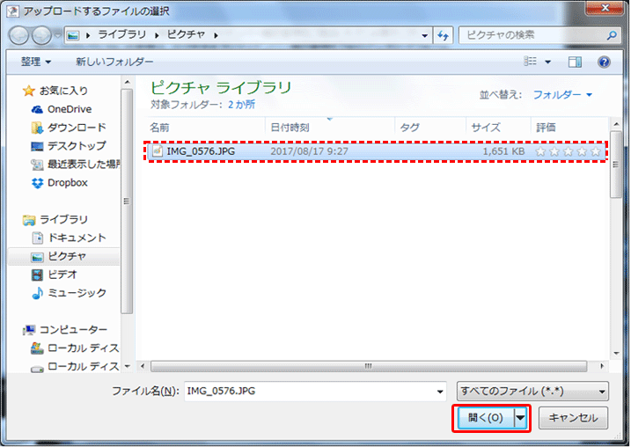631x447 pixels.
Task: Click the horizontal scrollbar thumb
Action: 368,367
